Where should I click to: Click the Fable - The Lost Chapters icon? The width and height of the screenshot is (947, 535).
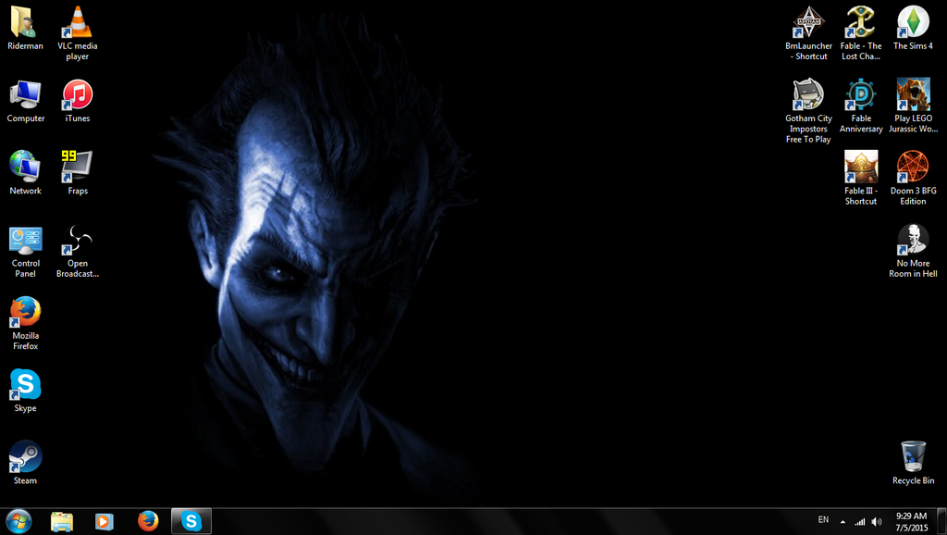pyautogui.click(x=861, y=33)
